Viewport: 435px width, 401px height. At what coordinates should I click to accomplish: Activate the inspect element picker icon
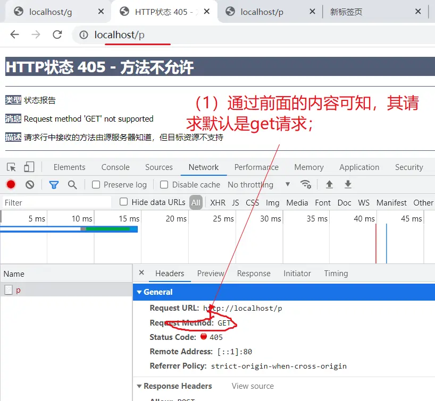(11, 167)
